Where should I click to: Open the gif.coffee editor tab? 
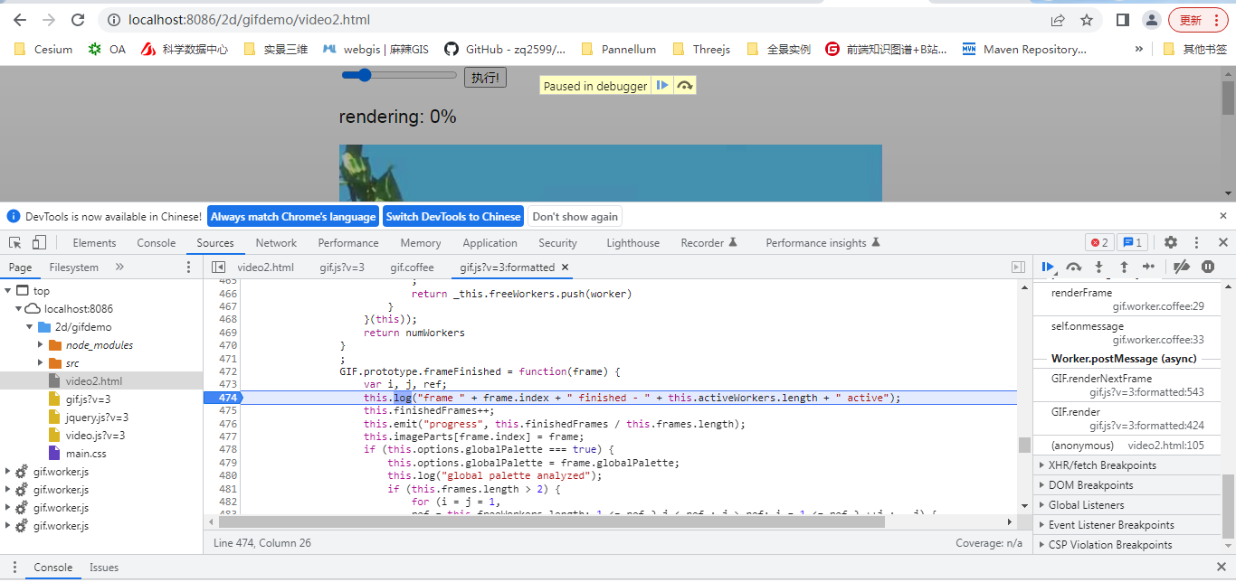click(412, 267)
